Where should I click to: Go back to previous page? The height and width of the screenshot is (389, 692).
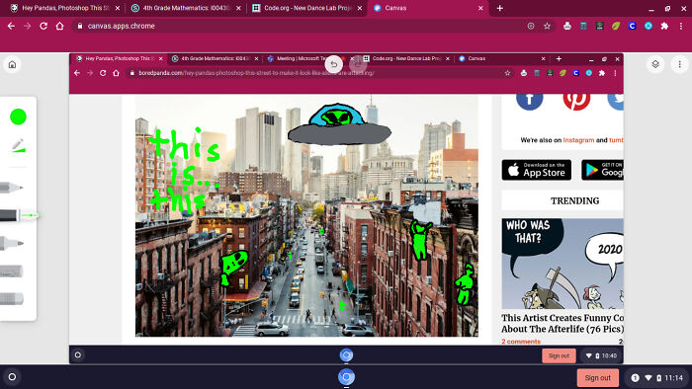point(12,26)
